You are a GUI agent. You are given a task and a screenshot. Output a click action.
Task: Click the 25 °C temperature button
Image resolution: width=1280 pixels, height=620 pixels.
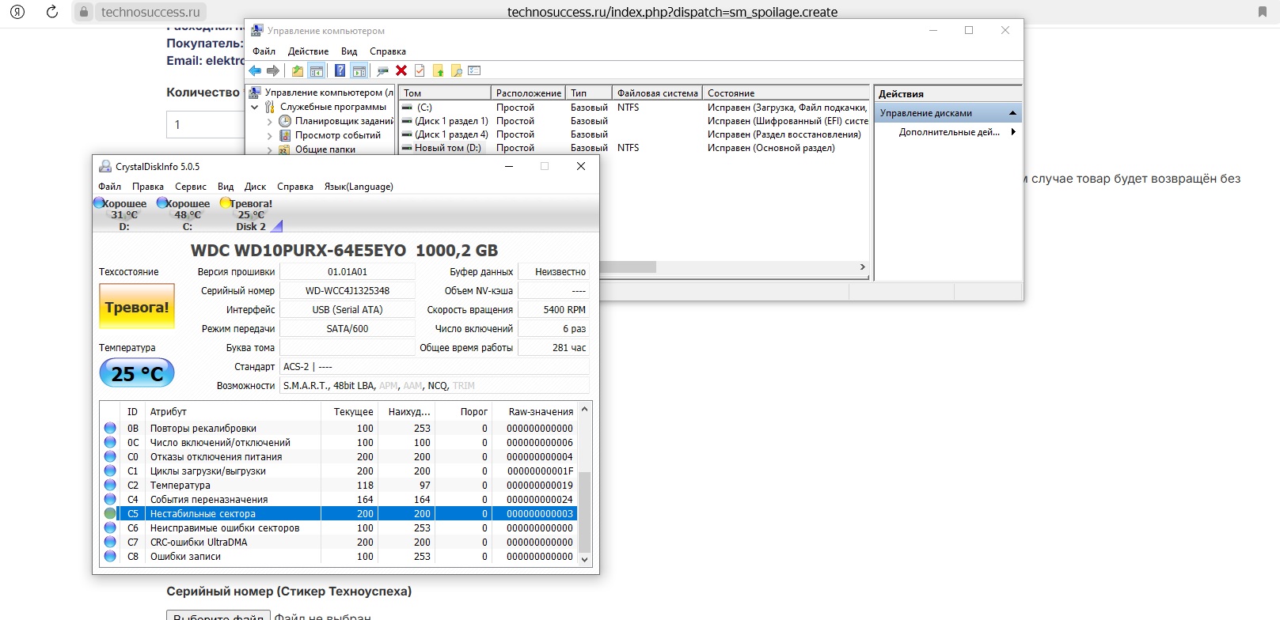pyautogui.click(x=137, y=373)
